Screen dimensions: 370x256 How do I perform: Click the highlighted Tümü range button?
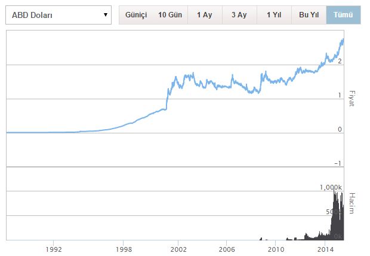(x=343, y=14)
